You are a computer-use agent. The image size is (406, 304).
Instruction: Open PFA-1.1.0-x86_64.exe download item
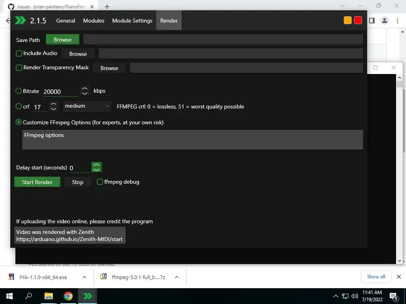tap(43, 277)
